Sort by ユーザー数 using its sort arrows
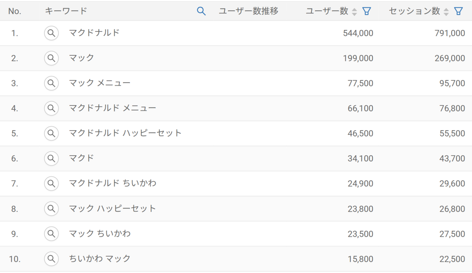The image size is (472, 273). (x=354, y=12)
